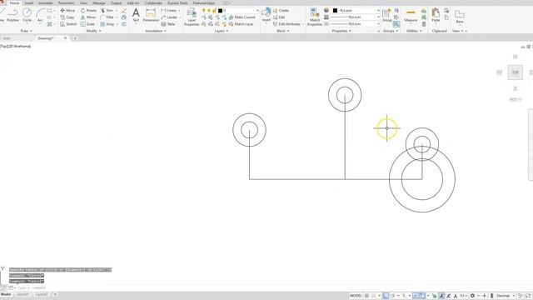Open the Layer Properties manager

tap(192, 17)
